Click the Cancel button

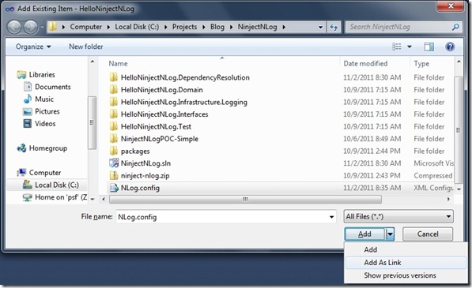[x=428, y=234]
